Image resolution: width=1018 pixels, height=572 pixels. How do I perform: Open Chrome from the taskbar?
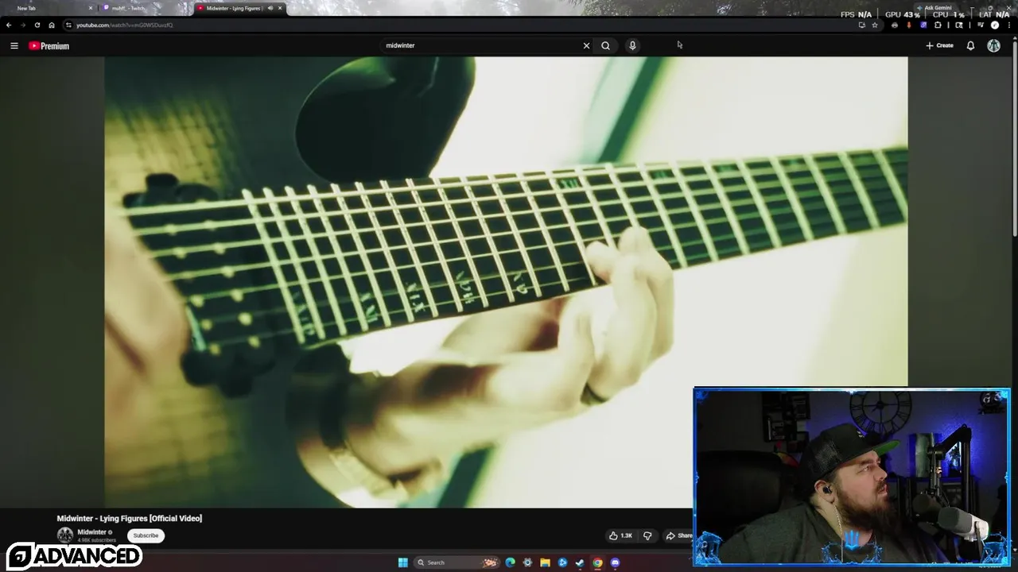pos(597,562)
